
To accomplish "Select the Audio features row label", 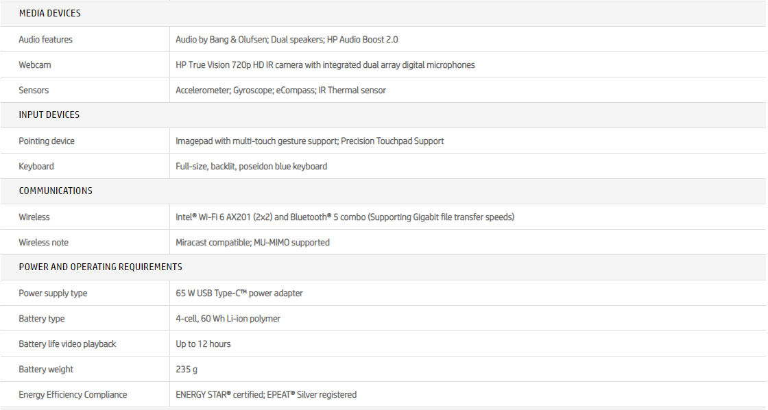I will click(45, 40).
